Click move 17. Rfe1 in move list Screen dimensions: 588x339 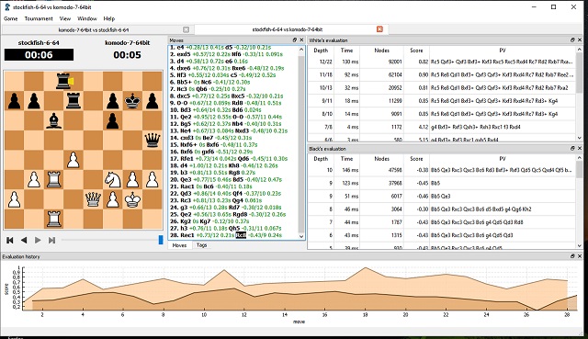182,159
